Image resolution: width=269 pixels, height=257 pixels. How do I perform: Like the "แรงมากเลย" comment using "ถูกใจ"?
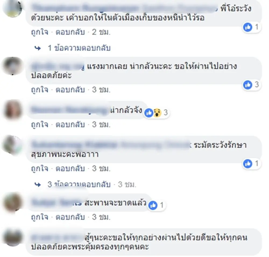[x=40, y=90]
